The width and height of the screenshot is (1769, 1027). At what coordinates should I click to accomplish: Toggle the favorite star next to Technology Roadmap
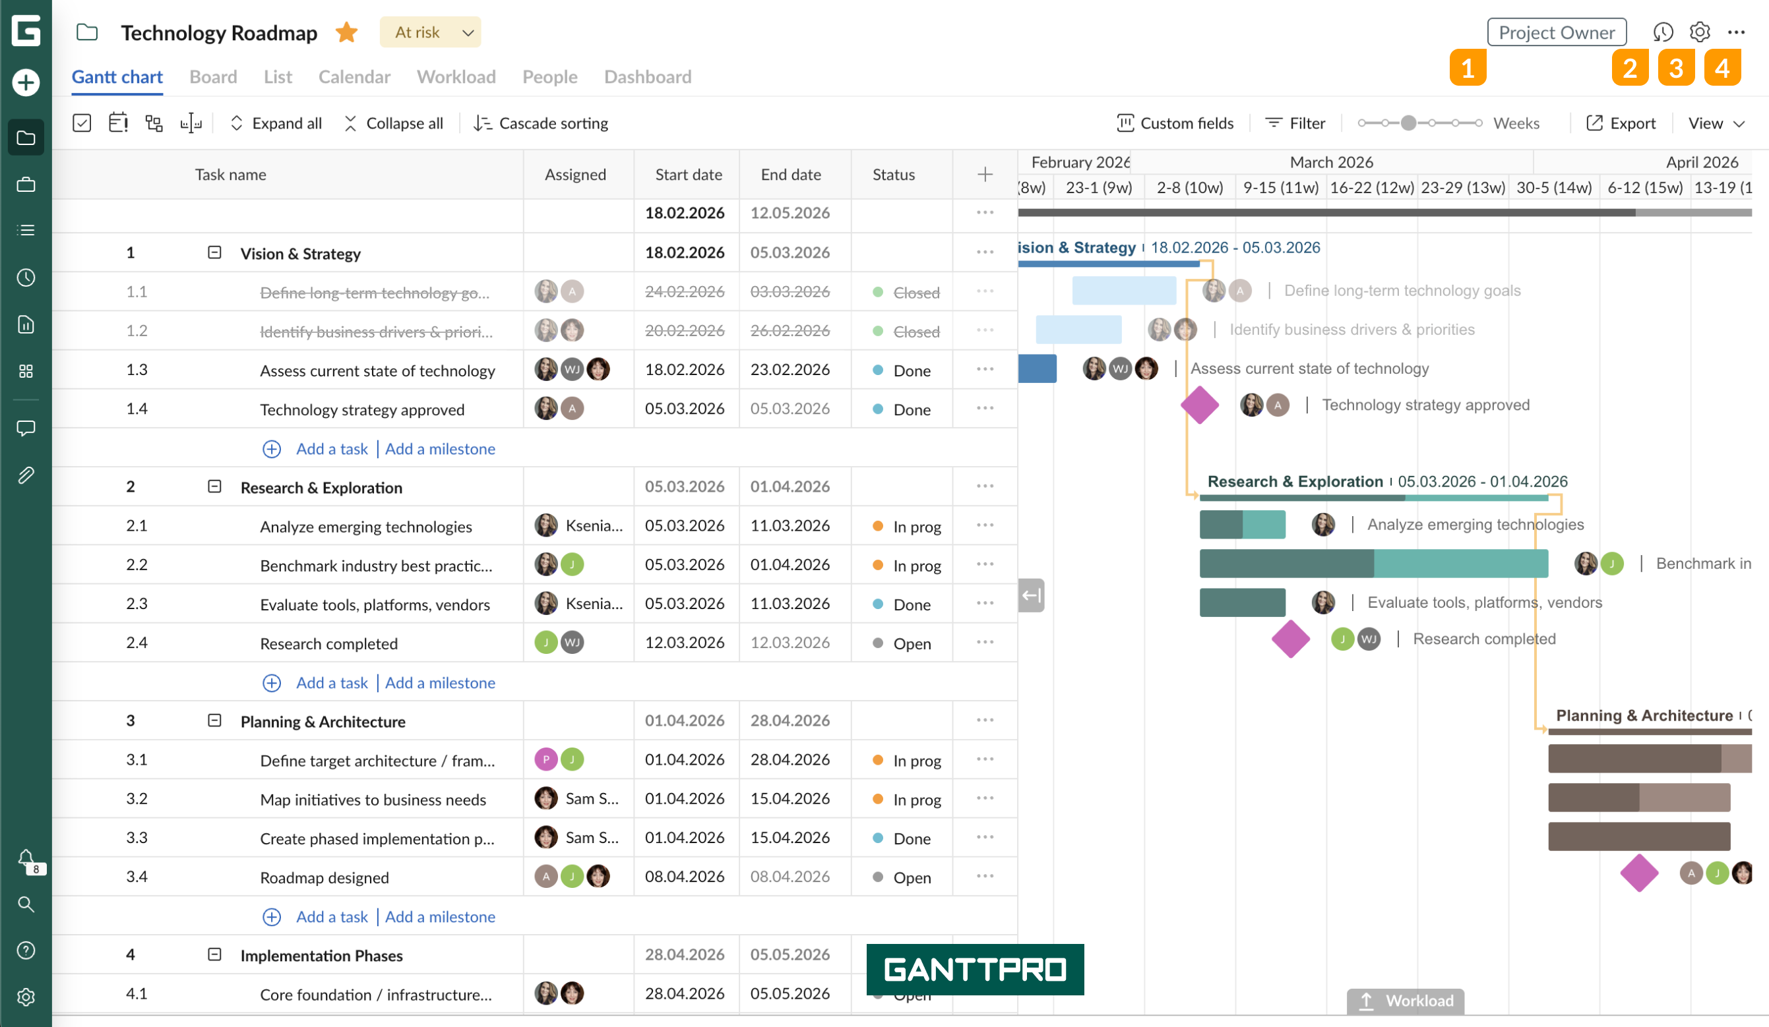coord(347,32)
